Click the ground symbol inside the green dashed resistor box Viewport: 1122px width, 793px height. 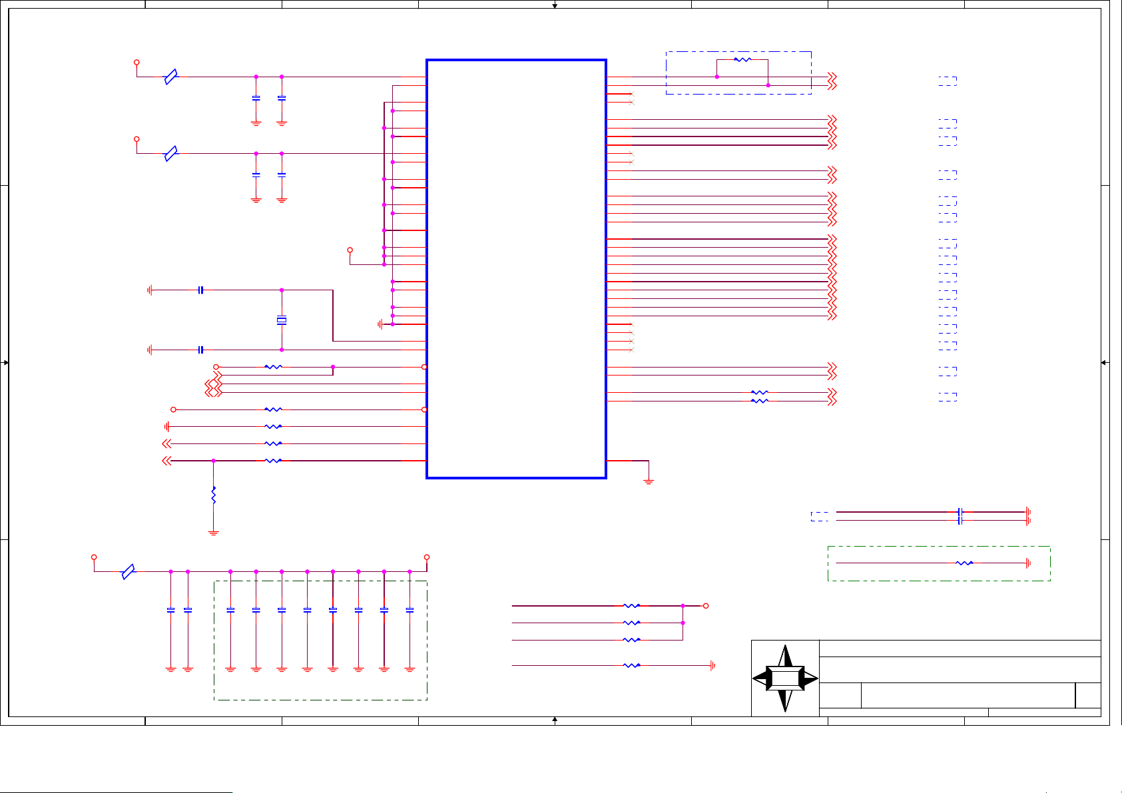[x=1029, y=563]
